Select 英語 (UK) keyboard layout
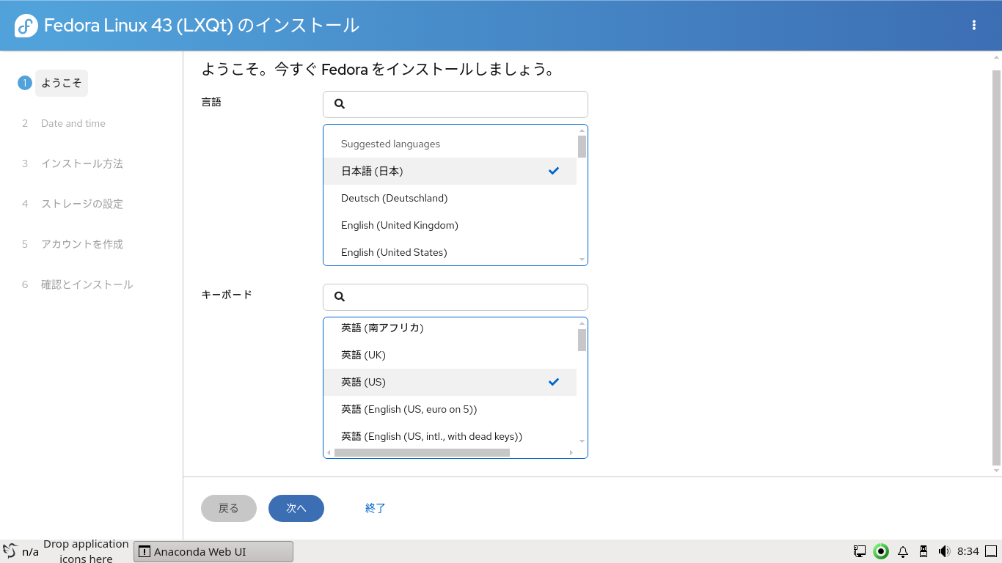 [450, 355]
